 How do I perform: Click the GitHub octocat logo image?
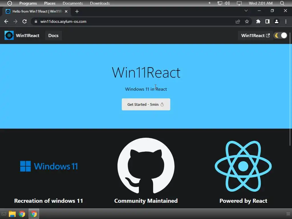click(146, 166)
